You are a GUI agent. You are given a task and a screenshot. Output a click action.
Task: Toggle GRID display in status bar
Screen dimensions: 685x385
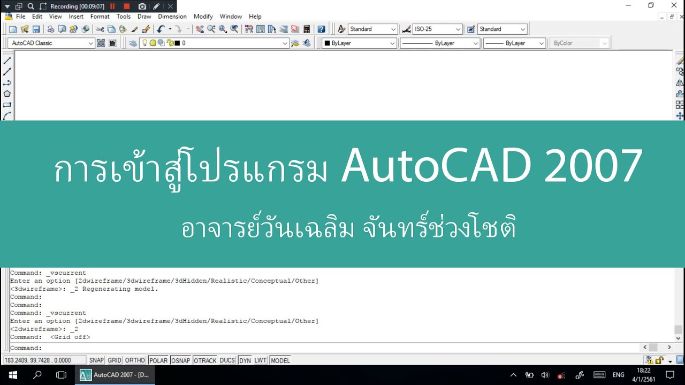pos(115,360)
